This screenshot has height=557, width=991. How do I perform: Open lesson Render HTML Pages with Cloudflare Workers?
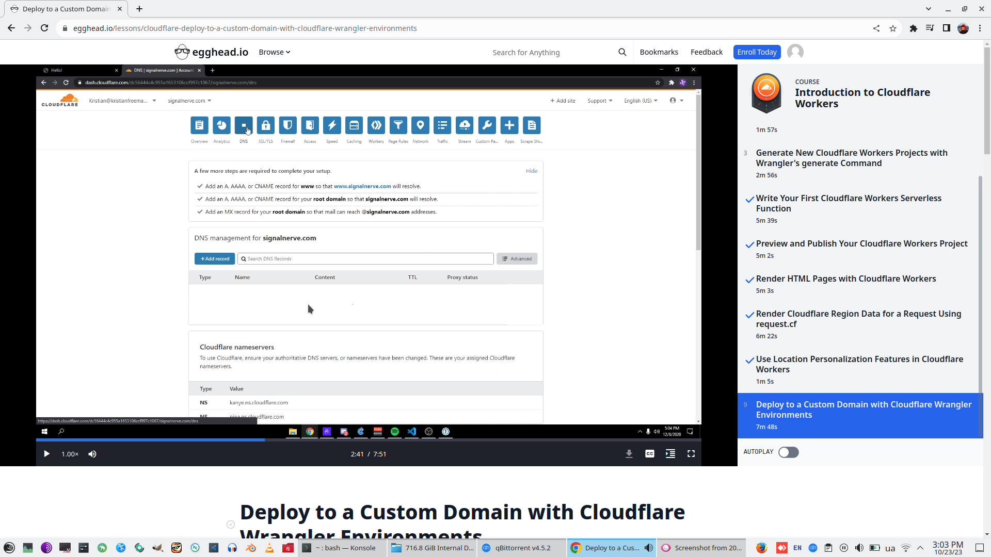click(845, 279)
